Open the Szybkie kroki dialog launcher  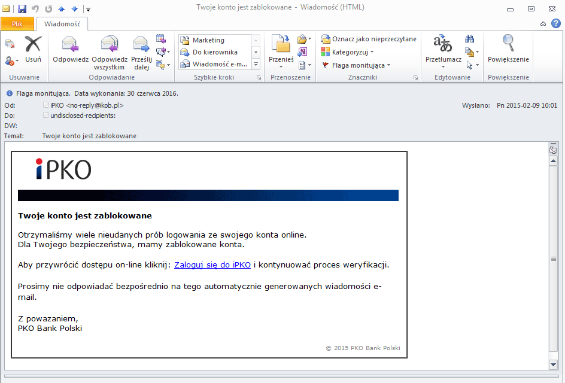(259, 77)
